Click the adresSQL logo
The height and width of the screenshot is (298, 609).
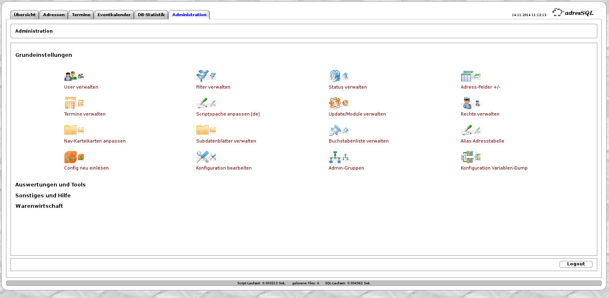574,12
